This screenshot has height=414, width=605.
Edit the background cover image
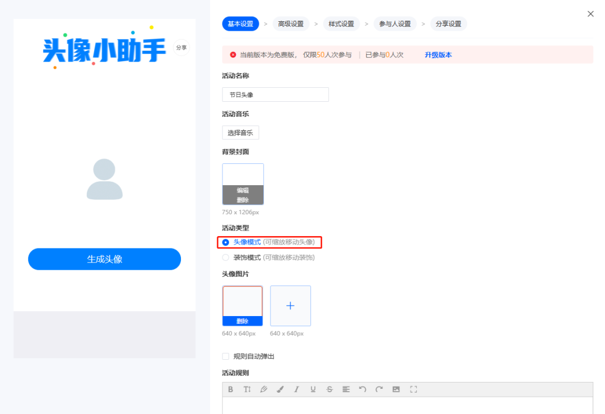click(x=243, y=190)
